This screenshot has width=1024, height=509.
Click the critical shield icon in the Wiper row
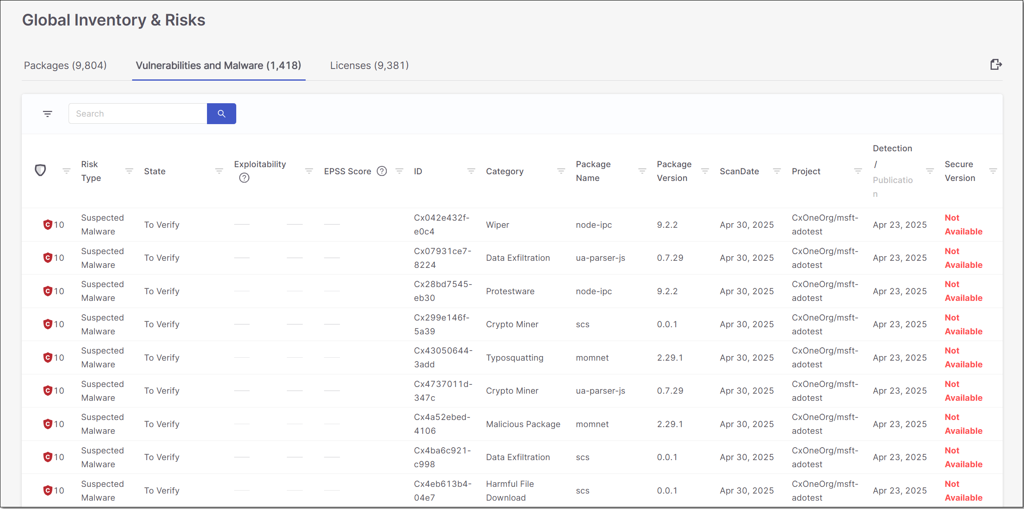tap(48, 225)
